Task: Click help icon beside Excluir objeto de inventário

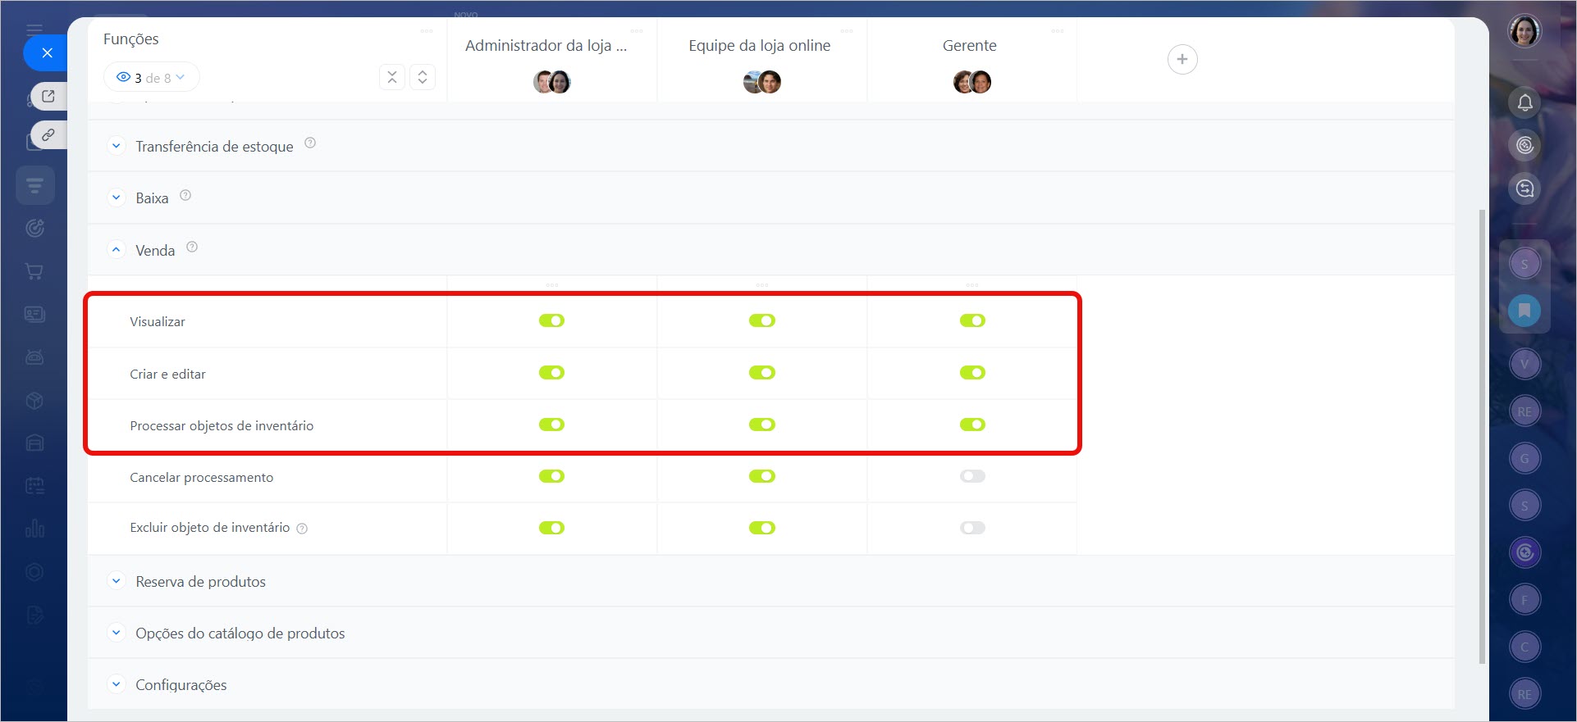Action: click(302, 529)
